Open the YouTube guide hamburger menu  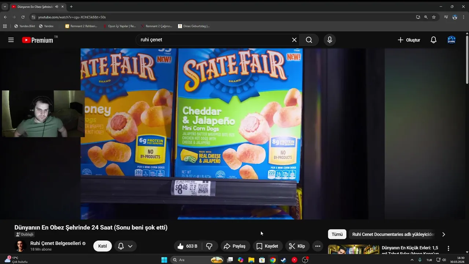(11, 40)
